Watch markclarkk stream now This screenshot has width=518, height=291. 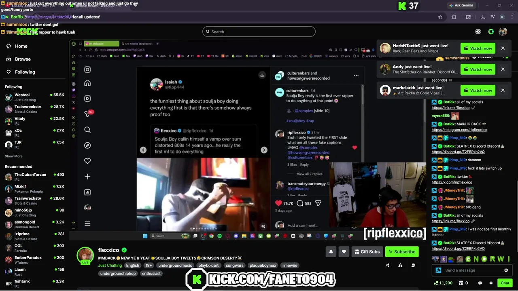[x=477, y=91]
